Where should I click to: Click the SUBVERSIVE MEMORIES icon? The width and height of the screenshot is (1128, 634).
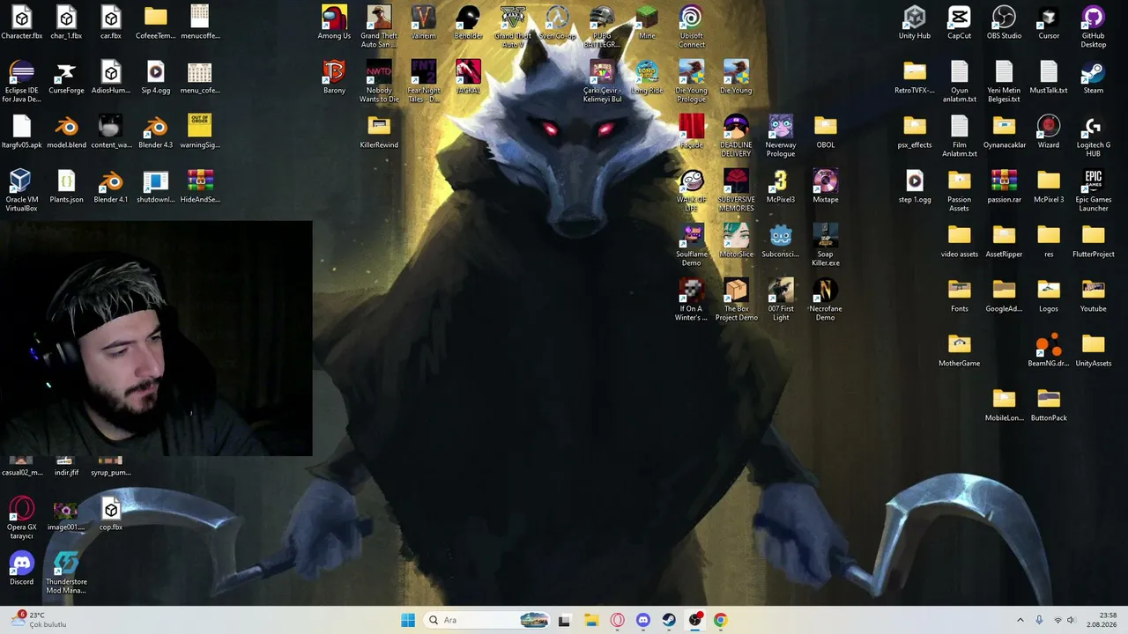coord(736,190)
